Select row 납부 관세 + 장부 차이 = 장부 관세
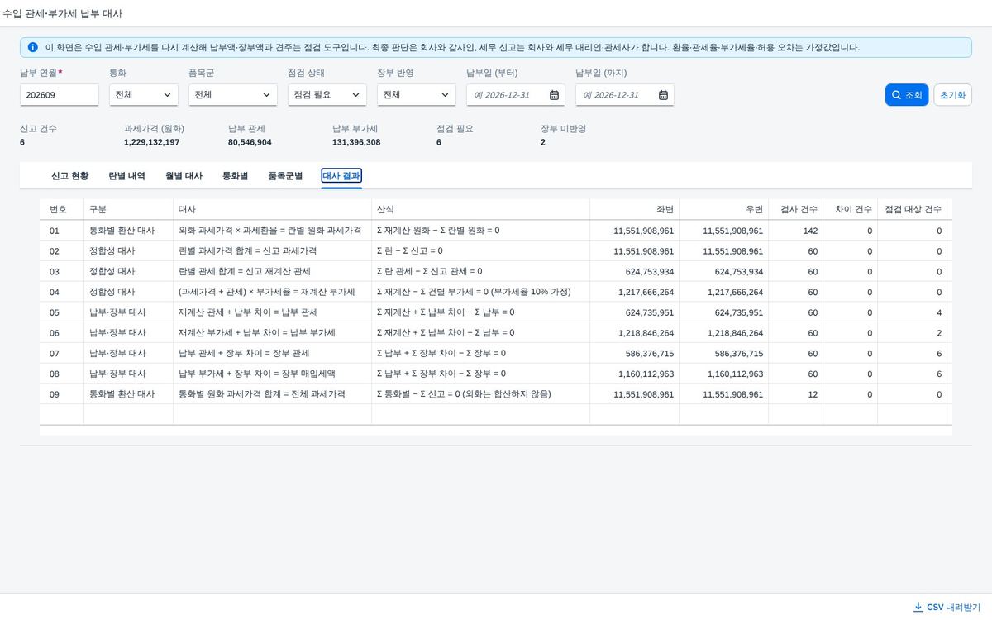 tap(496, 353)
